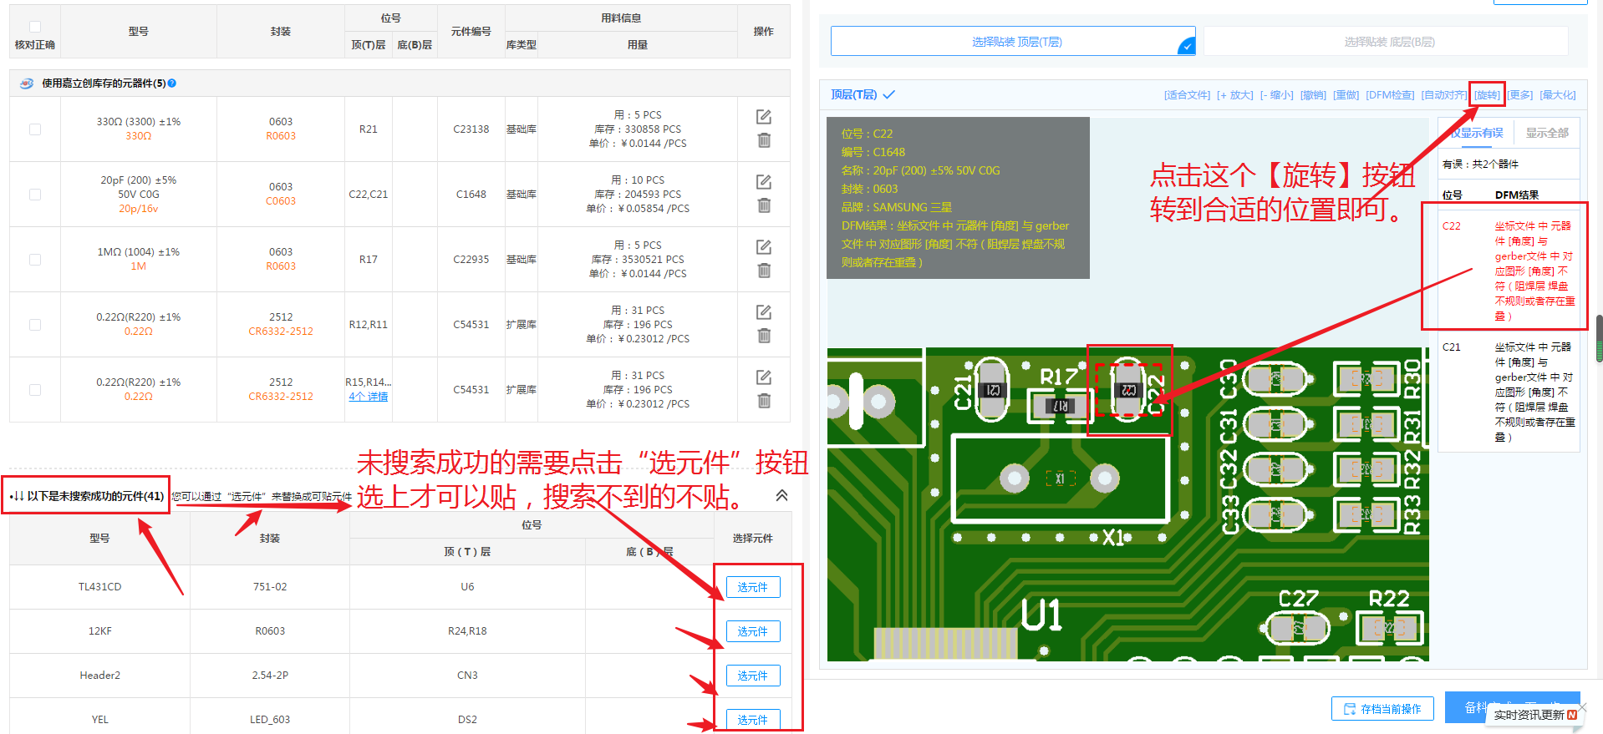Check the 0.22Ω R12,R11 row checkbox

click(35, 325)
